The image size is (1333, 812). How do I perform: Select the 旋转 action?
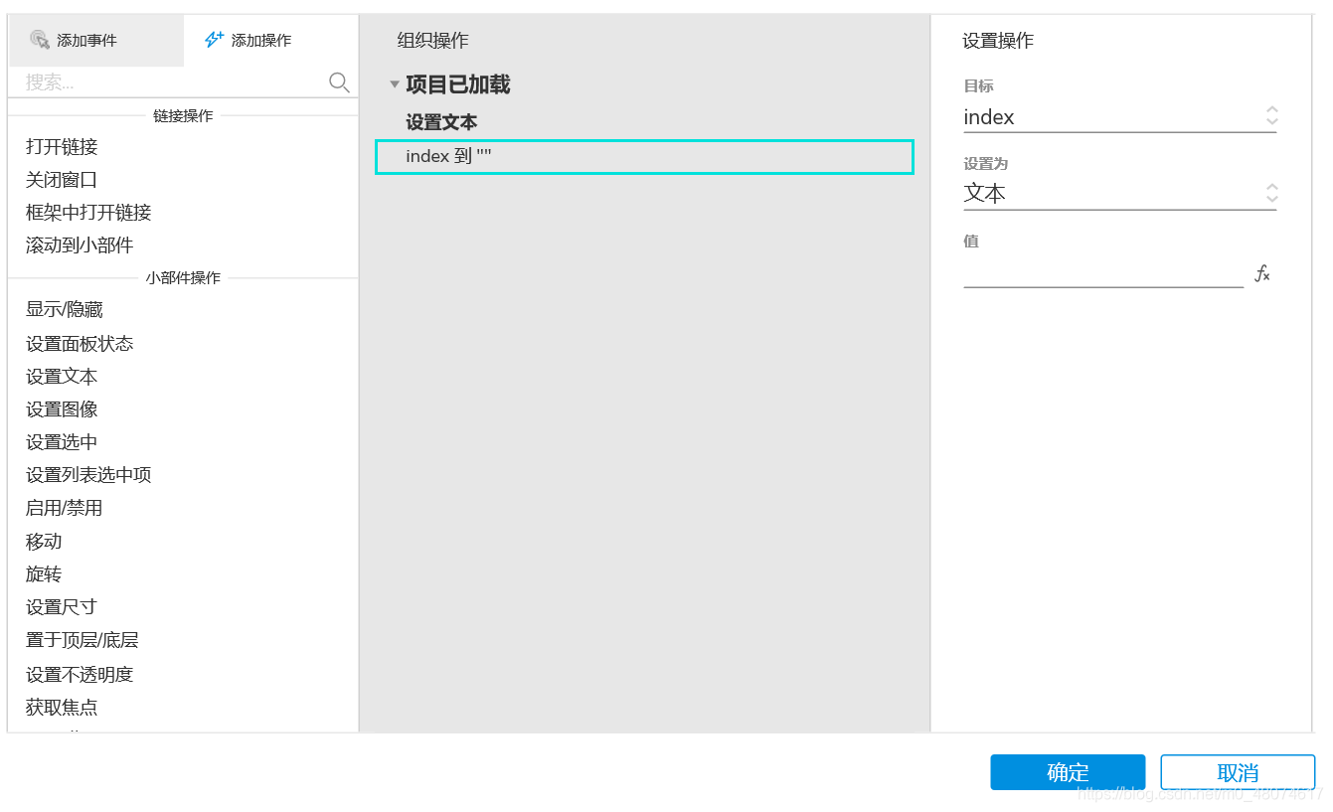pyautogui.click(x=44, y=574)
